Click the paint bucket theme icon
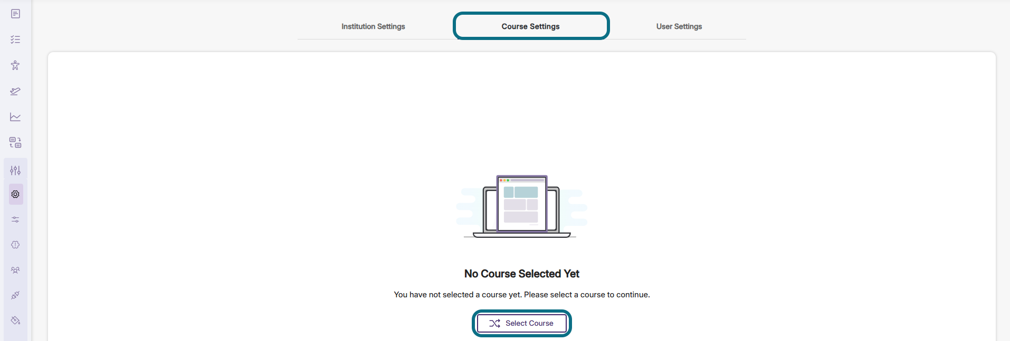This screenshot has width=1010, height=341. click(15, 320)
